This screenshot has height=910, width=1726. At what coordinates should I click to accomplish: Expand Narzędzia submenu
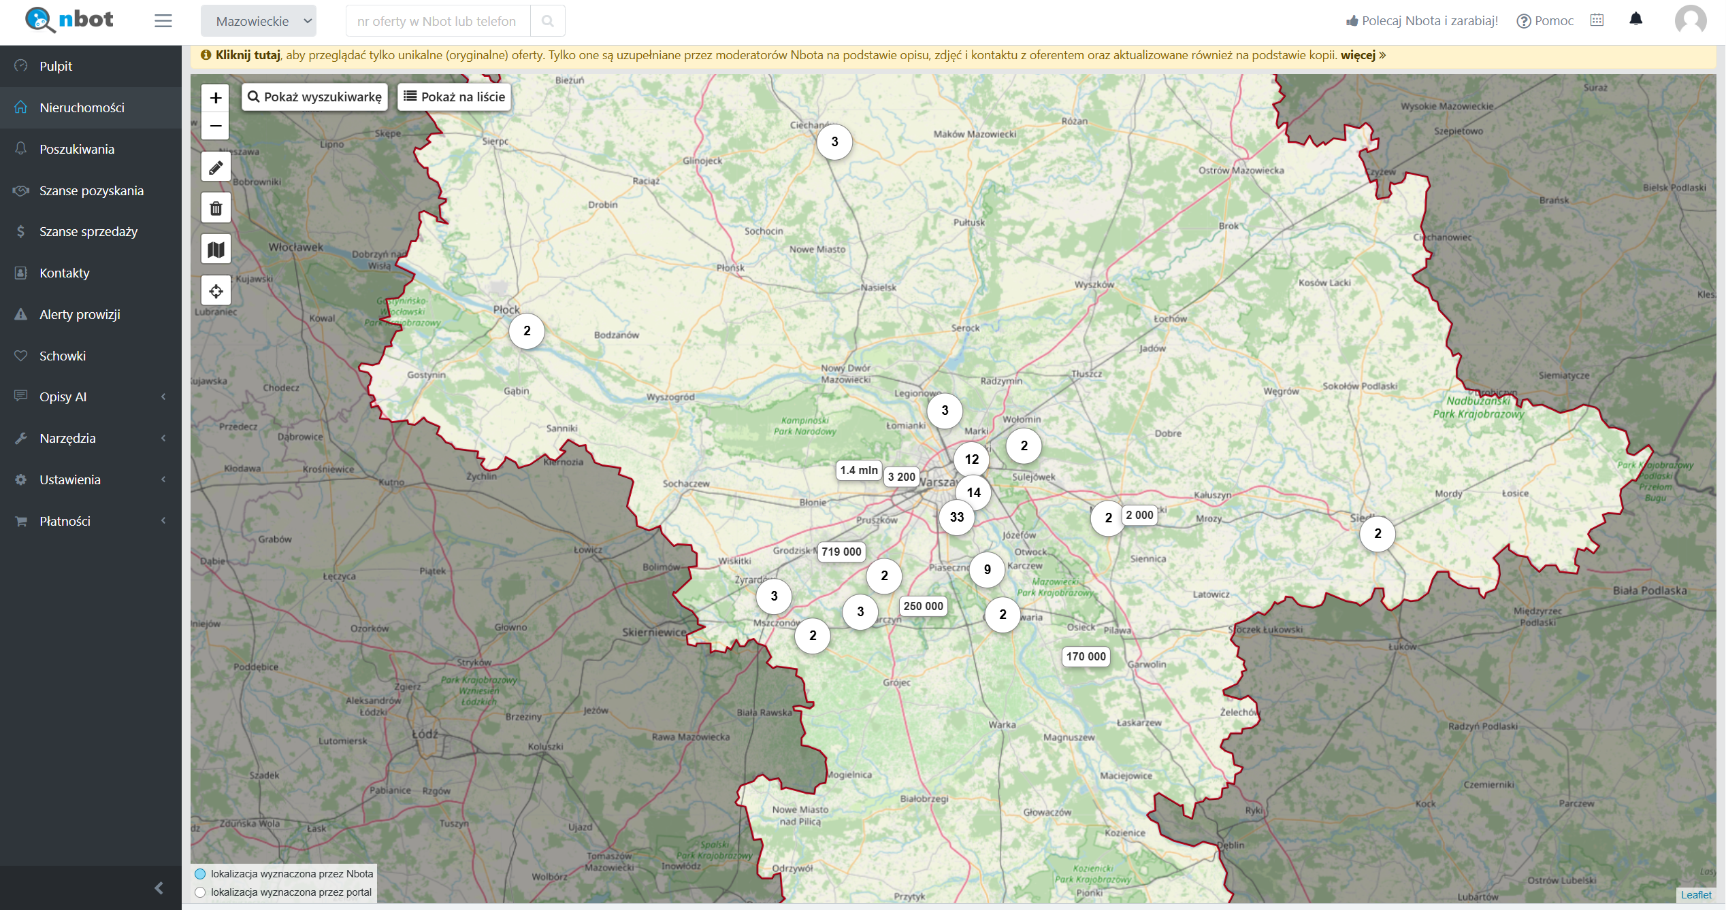[x=91, y=438]
